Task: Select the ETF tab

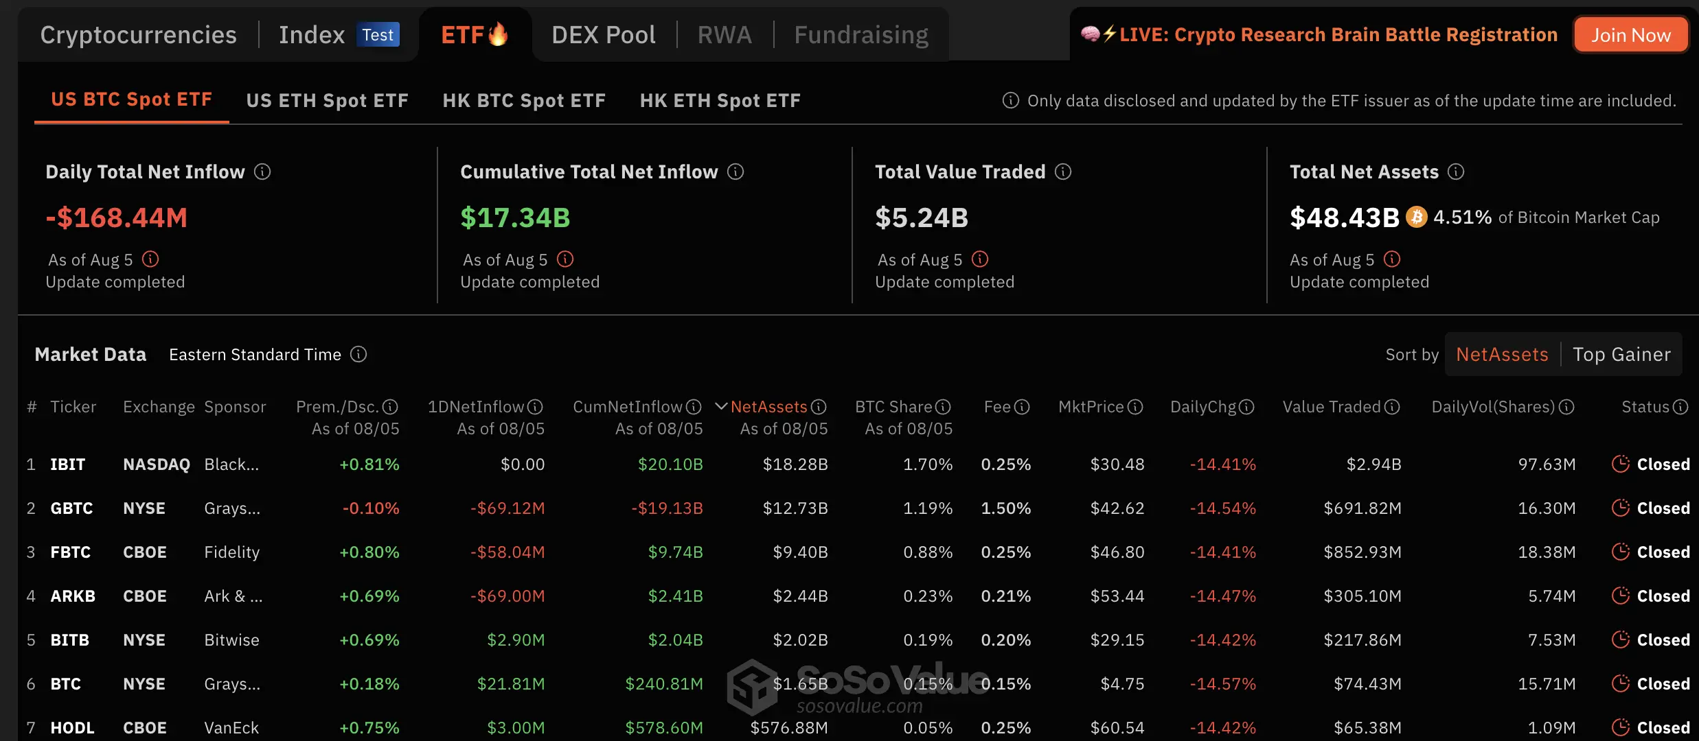Action: coord(475,34)
